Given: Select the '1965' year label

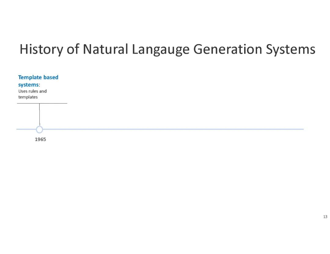Looking at the screenshot, I should (40, 139).
